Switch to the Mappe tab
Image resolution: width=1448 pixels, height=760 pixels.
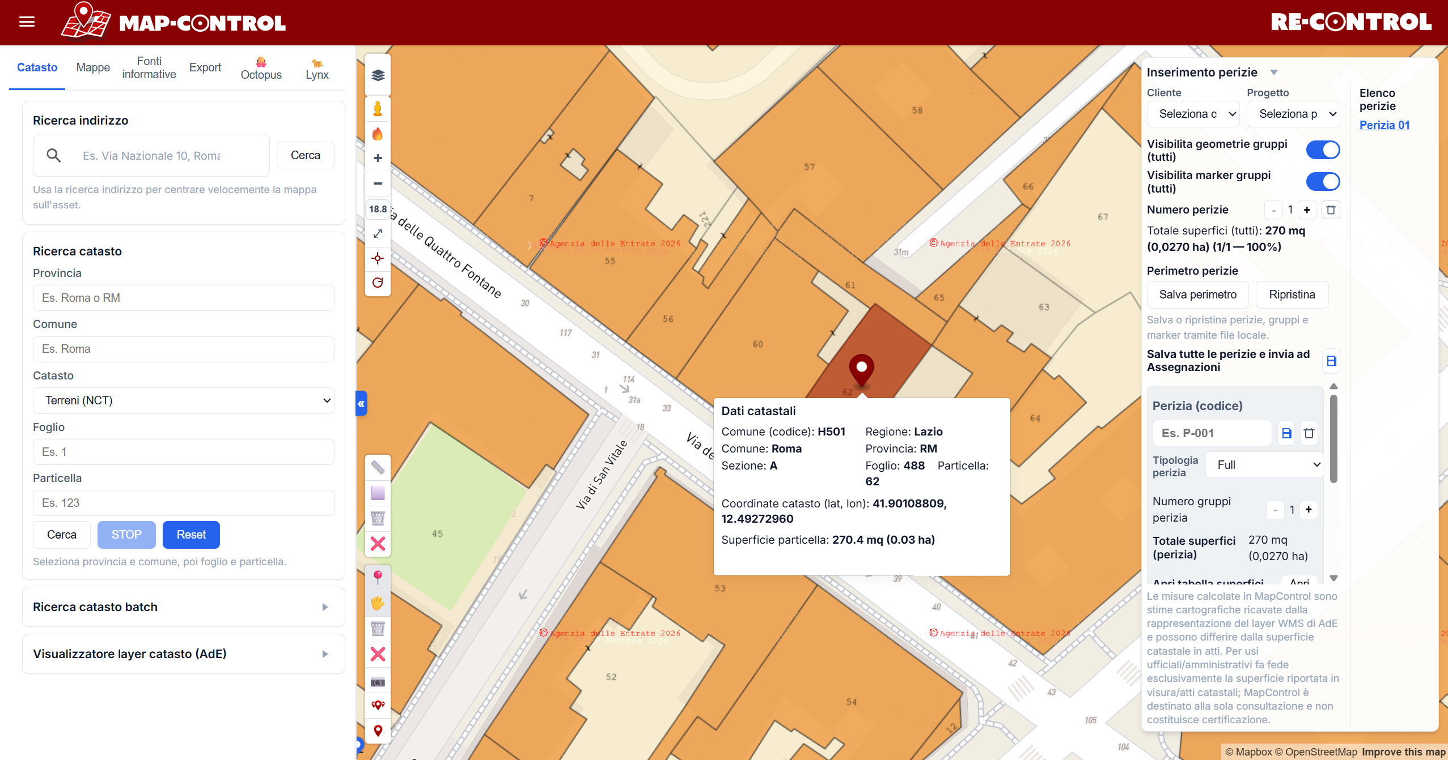[x=93, y=67]
